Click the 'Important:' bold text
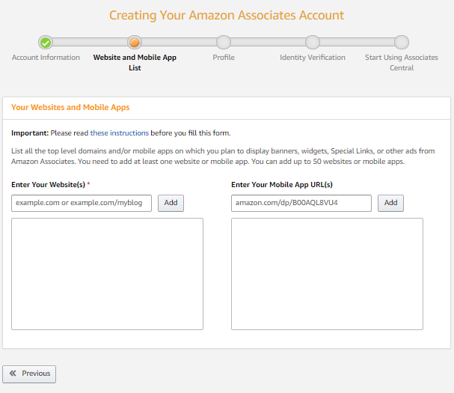The height and width of the screenshot is (393, 454). (30, 133)
